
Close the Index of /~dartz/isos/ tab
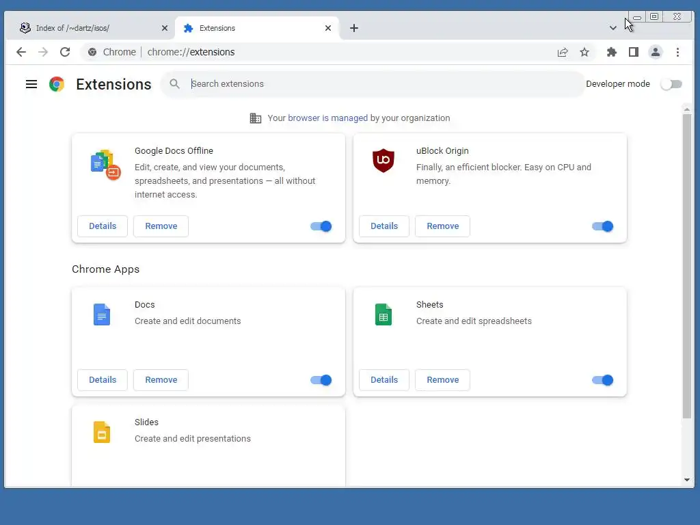[x=165, y=28]
